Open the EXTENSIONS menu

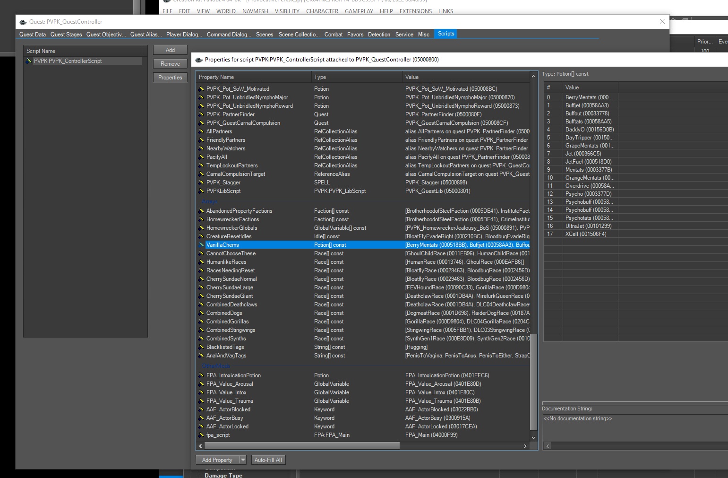pyautogui.click(x=416, y=11)
